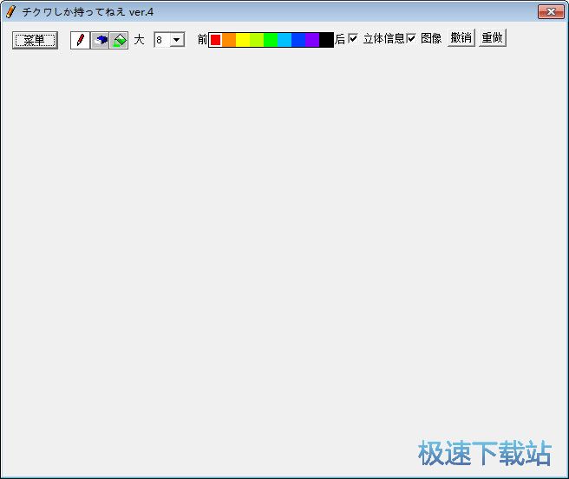569x479 pixels.
Task: Toggle the 立体信息 checkbox
Action: [353, 38]
